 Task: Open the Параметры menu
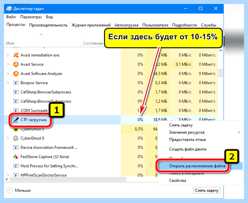click(31, 17)
